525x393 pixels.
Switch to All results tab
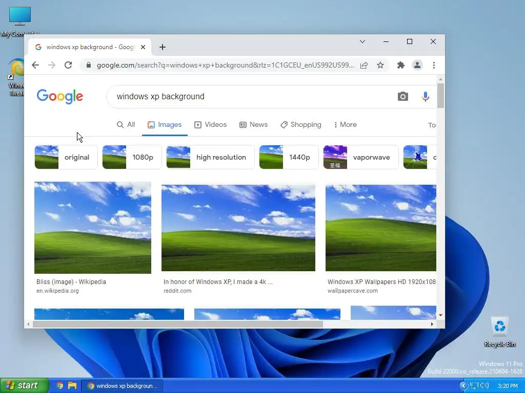126,125
